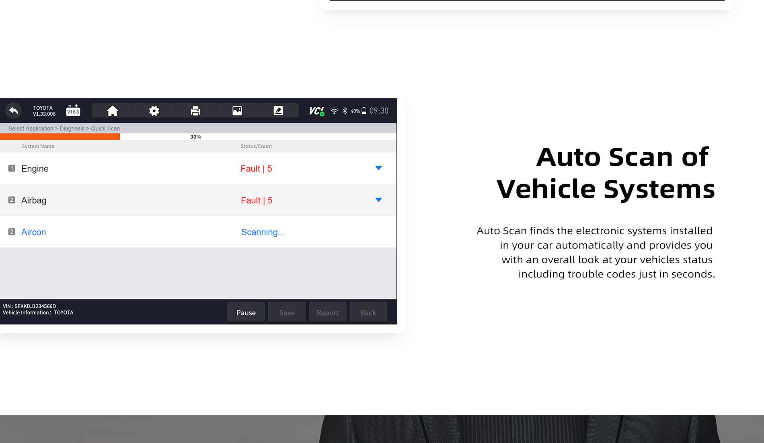Pause the quick scan
Viewport: 764px width, 443px height.
(246, 312)
